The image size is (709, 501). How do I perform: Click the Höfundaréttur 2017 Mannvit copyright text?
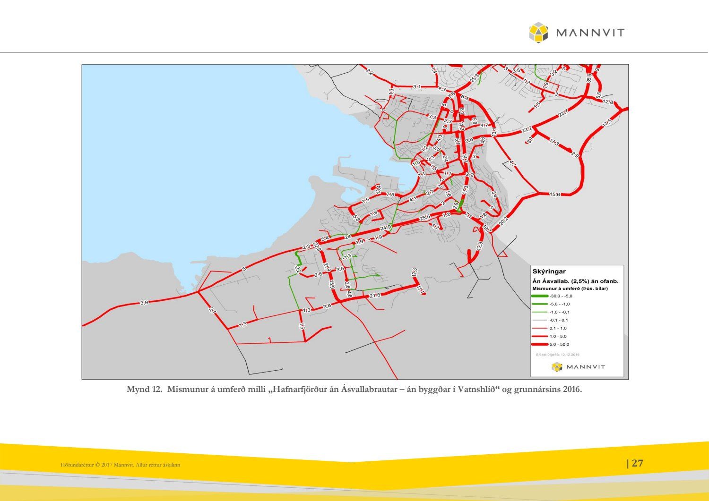[x=120, y=465]
